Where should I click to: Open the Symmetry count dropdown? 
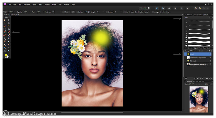122,12
